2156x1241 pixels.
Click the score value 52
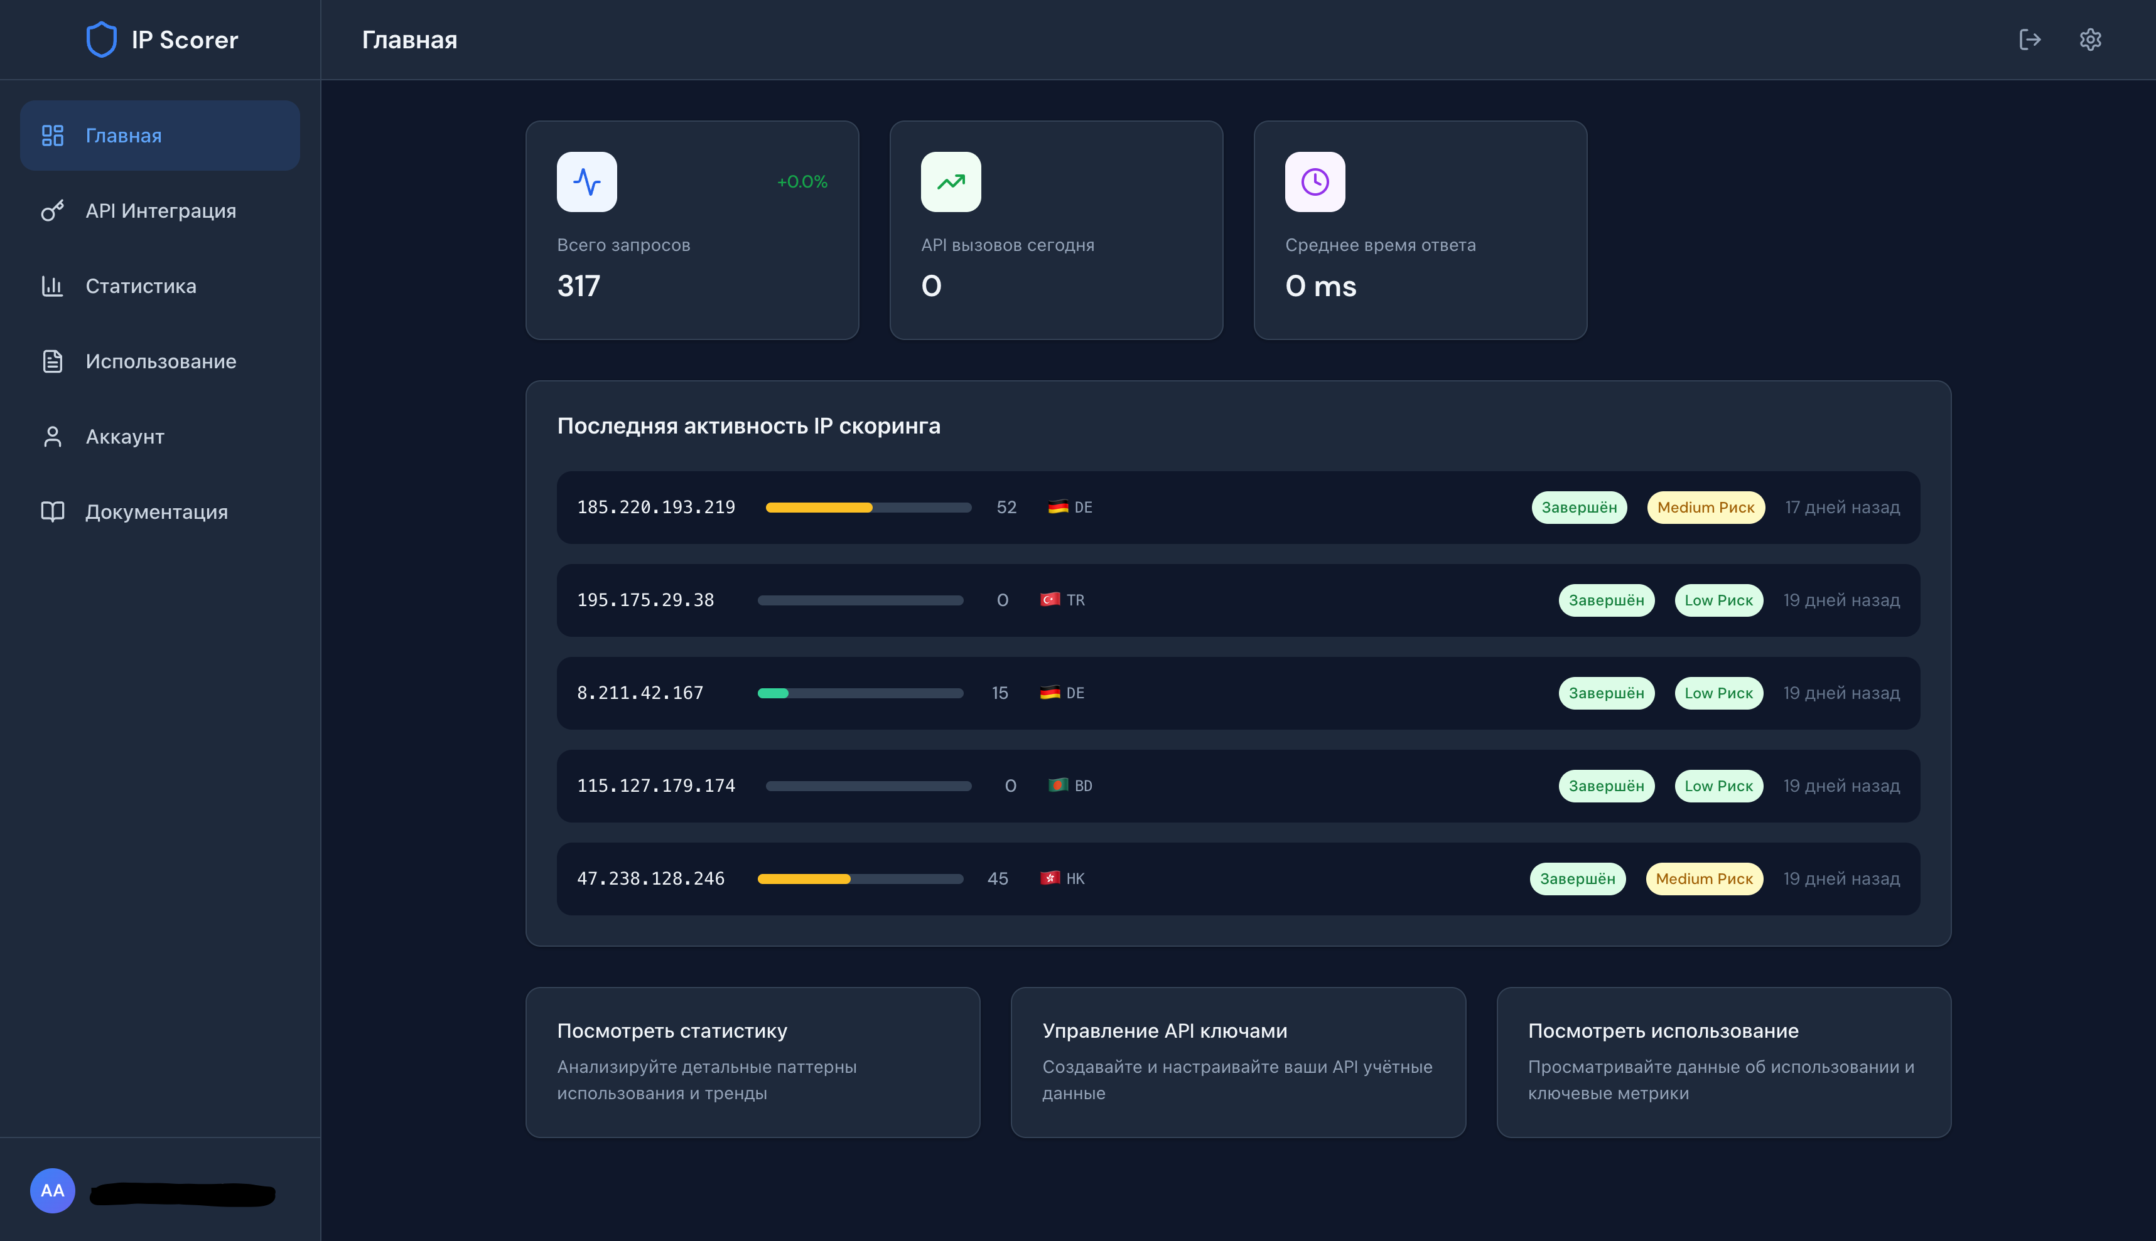click(x=1006, y=507)
